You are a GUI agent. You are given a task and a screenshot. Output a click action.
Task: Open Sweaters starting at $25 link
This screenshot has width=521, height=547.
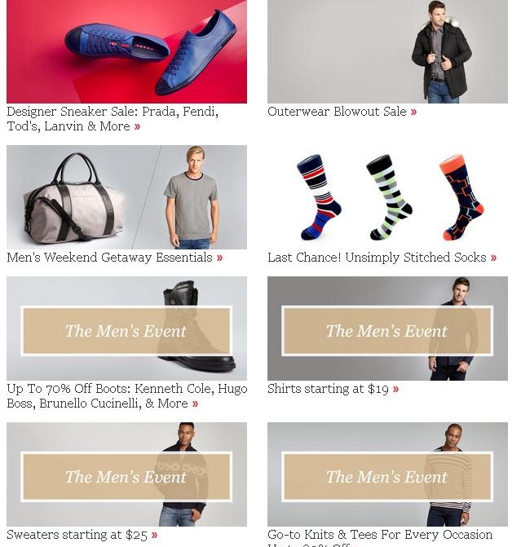(x=77, y=535)
